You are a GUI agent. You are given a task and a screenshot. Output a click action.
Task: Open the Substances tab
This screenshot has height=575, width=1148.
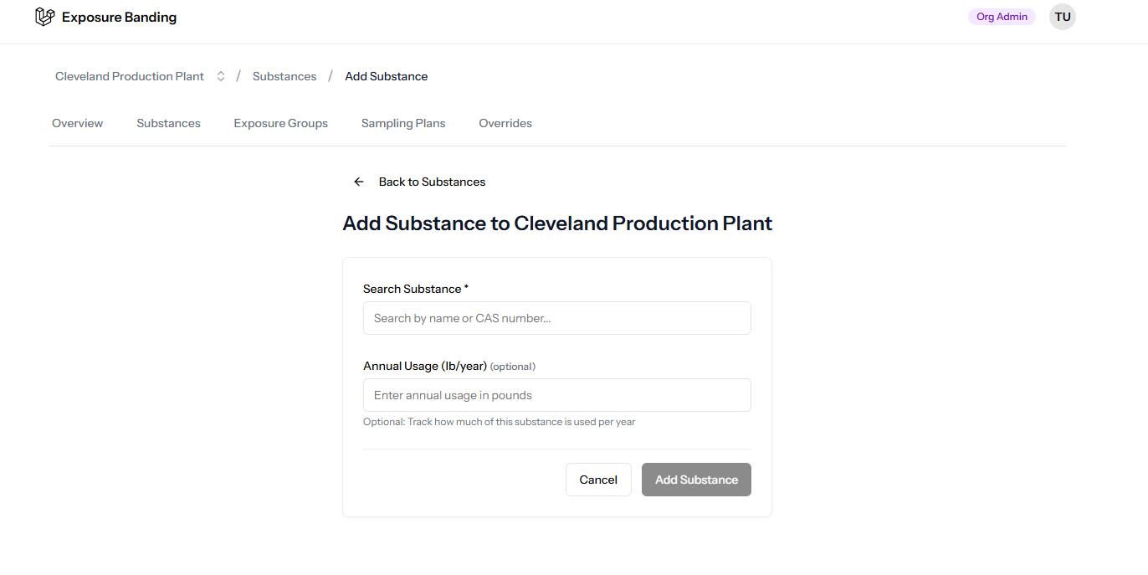pyautogui.click(x=168, y=123)
